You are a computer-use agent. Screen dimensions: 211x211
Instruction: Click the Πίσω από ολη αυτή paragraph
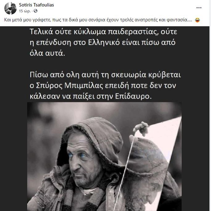click(105, 86)
